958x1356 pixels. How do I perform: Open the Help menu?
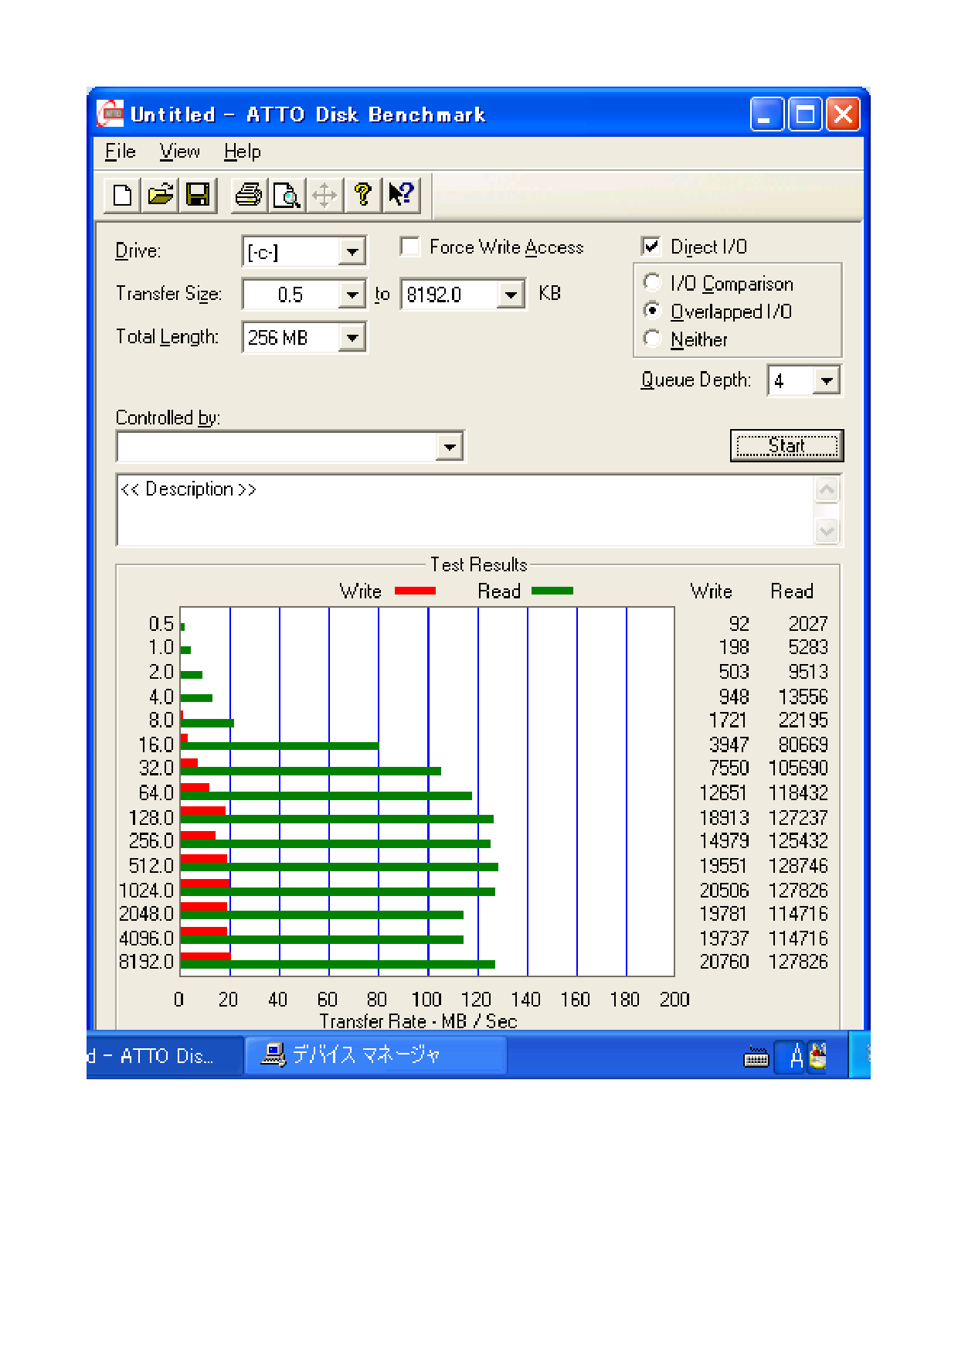(x=243, y=152)
